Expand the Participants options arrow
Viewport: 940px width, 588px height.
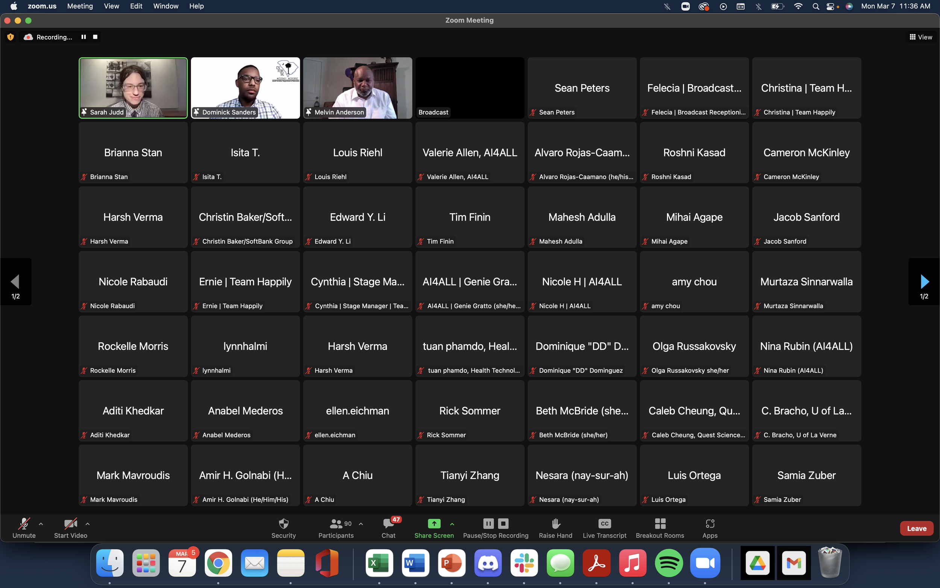[361, 524]
